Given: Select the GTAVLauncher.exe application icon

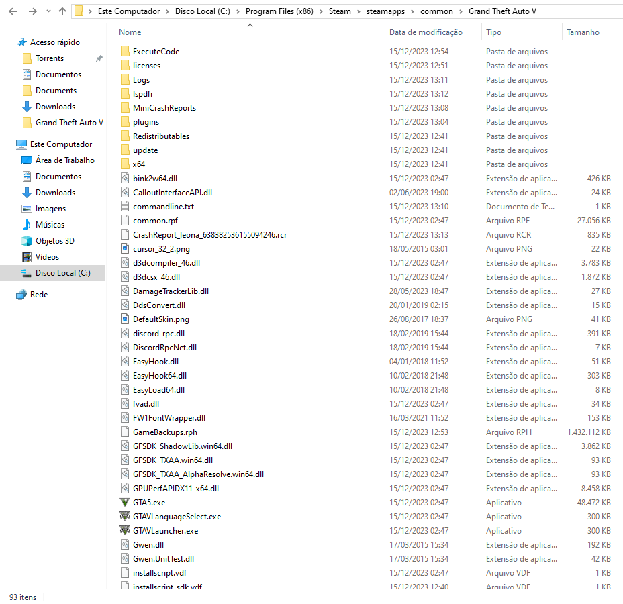Looking at the screenshot, I should [125, 531].
